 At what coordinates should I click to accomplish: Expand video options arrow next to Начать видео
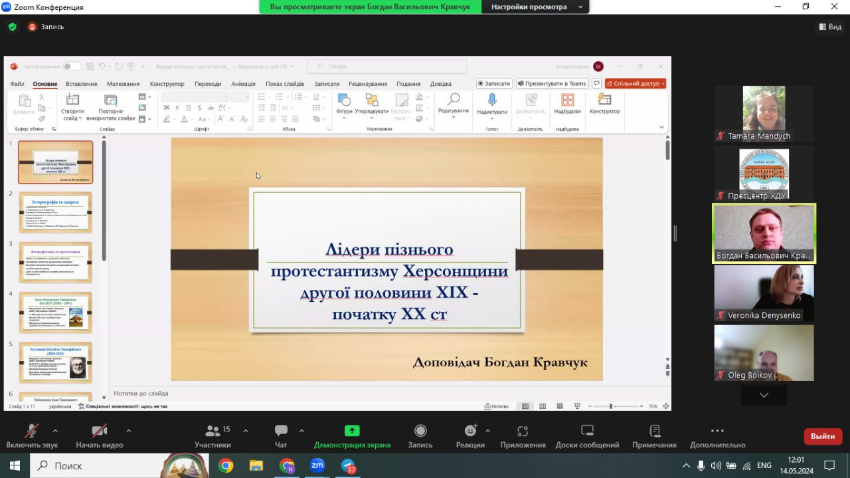128,430
